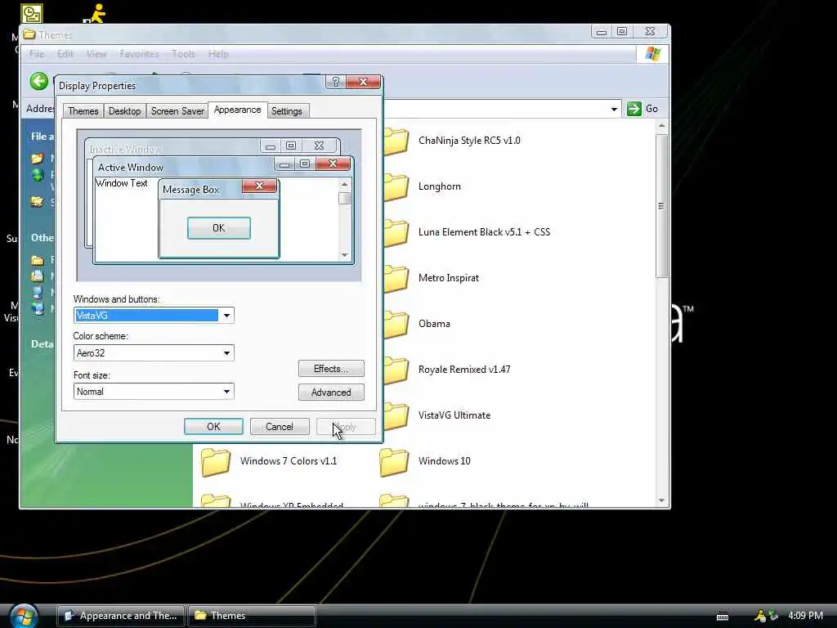Click the Themes window scroll up arrow
This screenshot has width=837, height=628.
(661, 126)
